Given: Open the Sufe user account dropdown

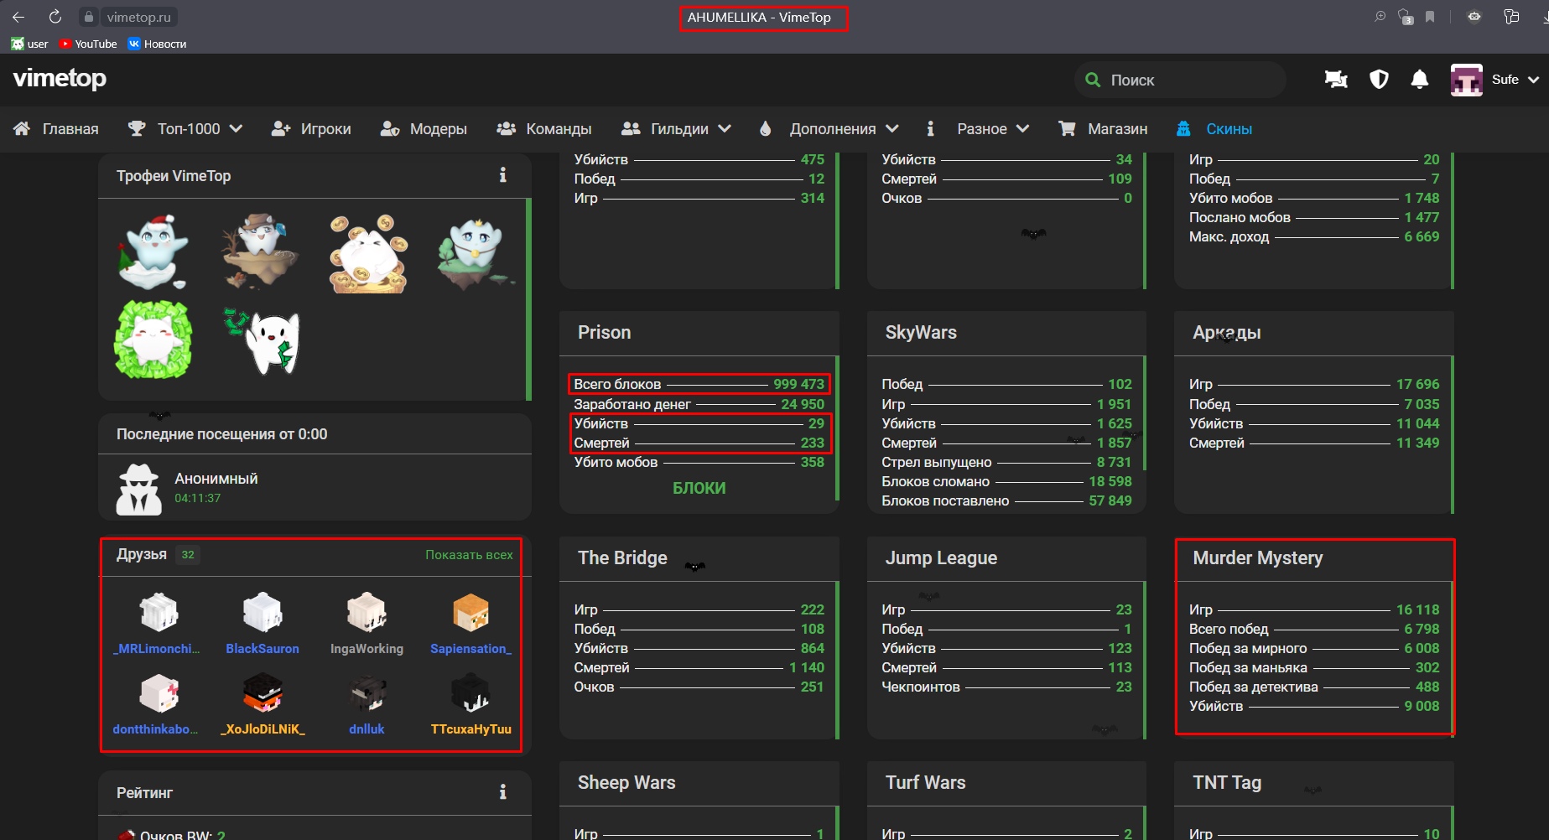Looking at the screenshot, I should [1494, 80].
